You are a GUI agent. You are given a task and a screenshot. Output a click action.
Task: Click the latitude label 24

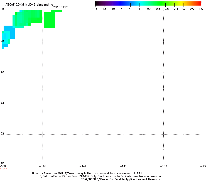[2, 103]
